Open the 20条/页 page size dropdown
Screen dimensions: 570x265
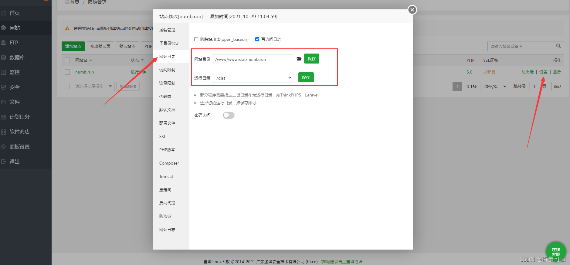click(x=494, y=87)
